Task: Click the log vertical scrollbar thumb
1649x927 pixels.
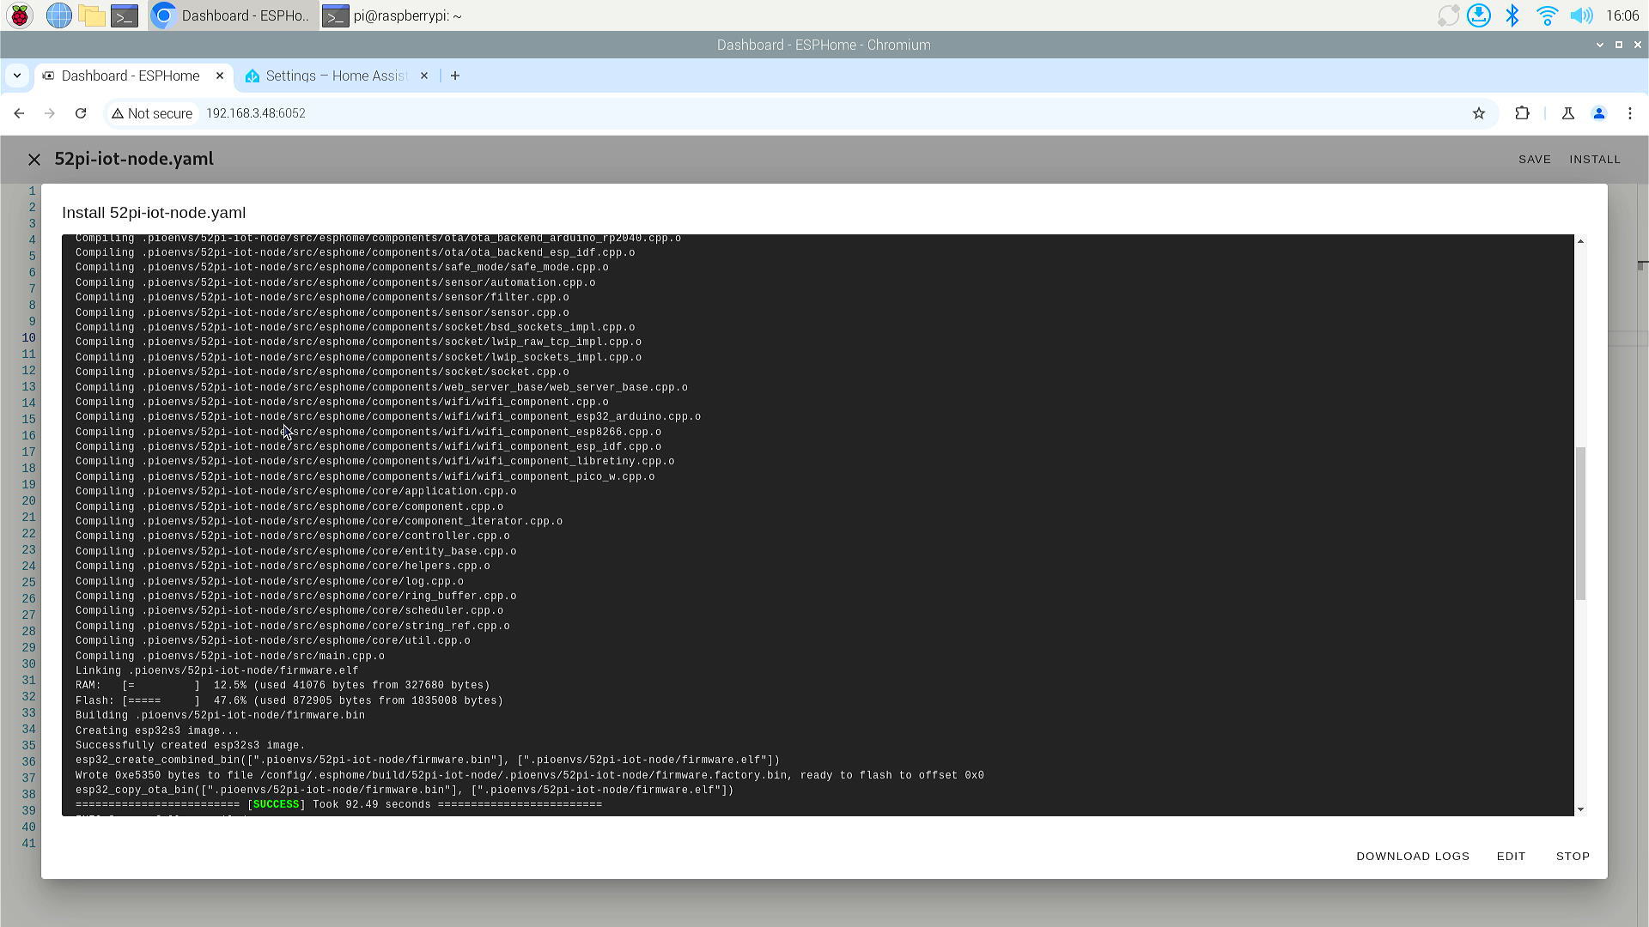Action: pyautogui.click(x=1580, y=524)
